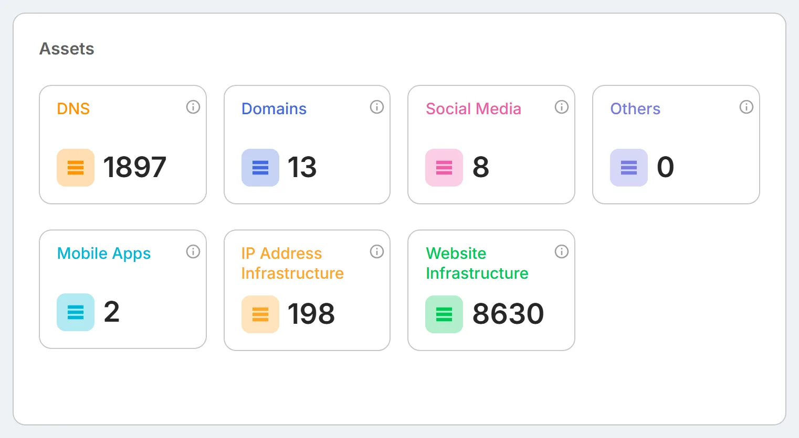This screenshot has width=799, height=438.
Task: Click the Website Infrastructure count 8630
Action: [508, 314]
